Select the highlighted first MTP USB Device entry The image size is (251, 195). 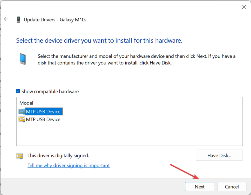[x=43, y=112]
